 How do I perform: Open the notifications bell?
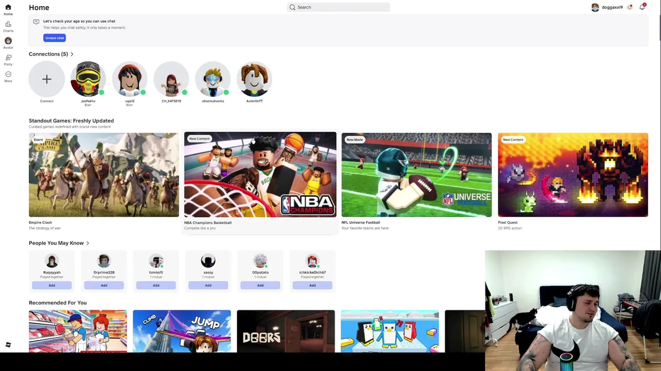(642, 7)
